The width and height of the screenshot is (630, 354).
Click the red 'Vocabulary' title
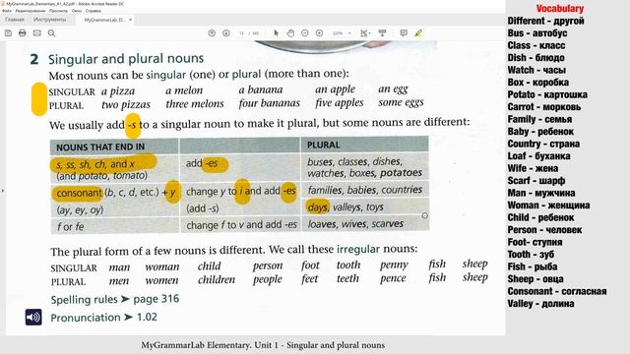click(x=560, y=9)
